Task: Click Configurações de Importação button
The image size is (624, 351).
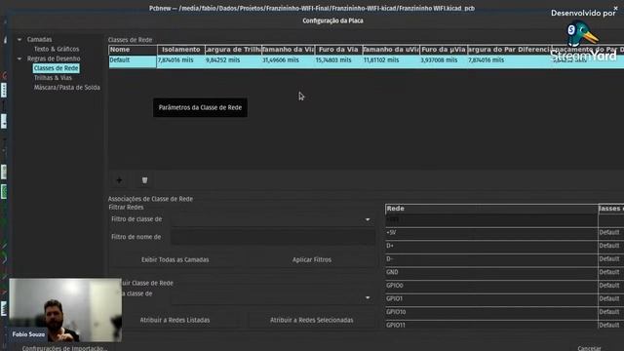Action: 64,348
